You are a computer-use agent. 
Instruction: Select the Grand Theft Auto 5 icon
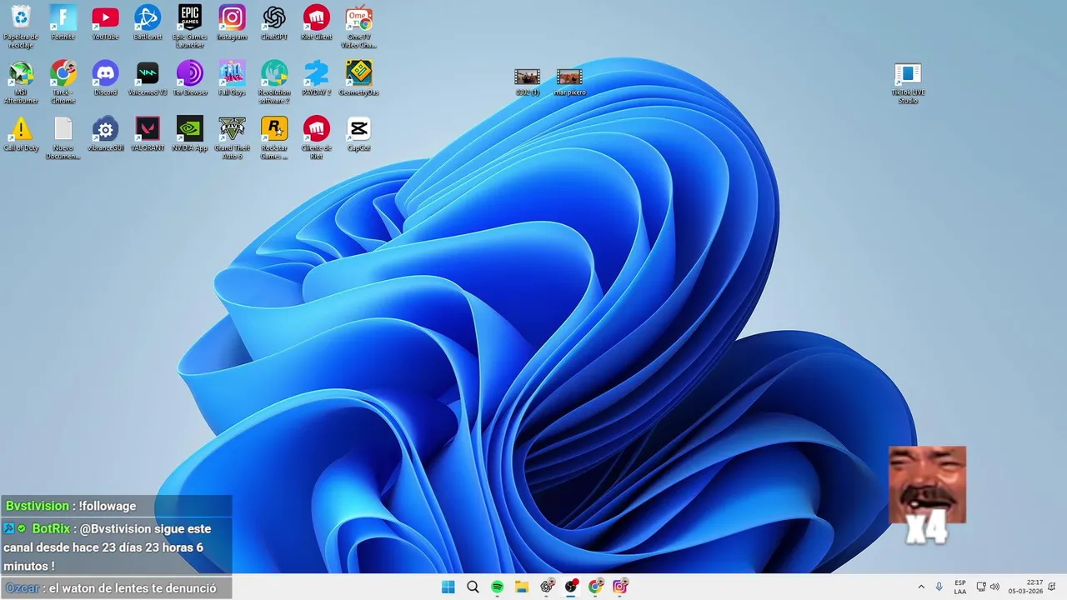[232, 137]
